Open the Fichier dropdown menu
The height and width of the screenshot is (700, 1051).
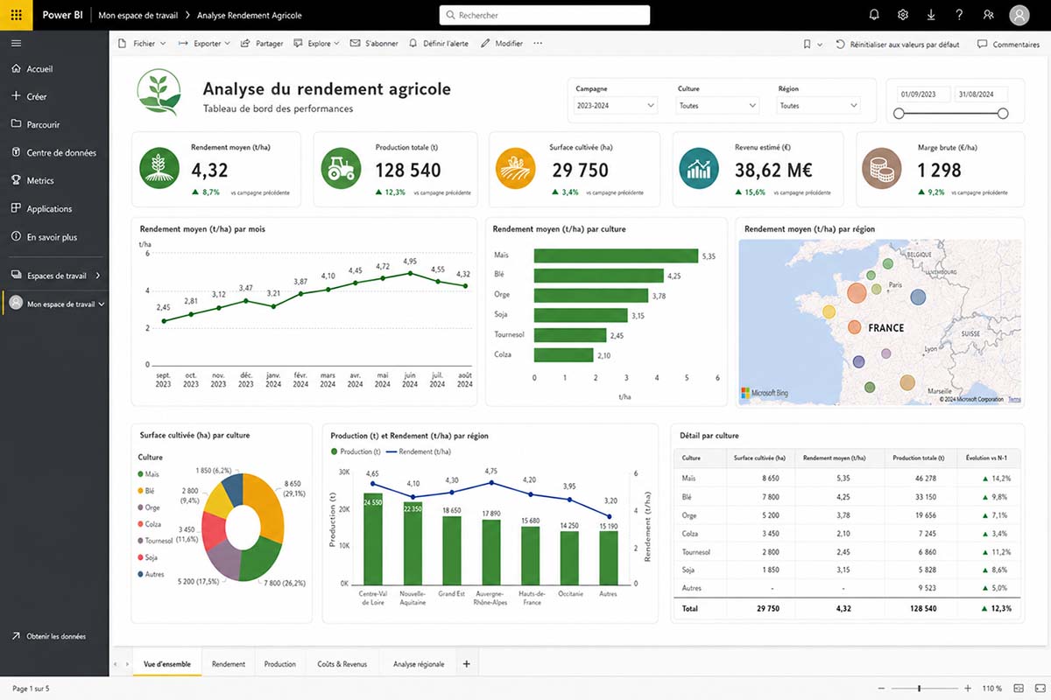pos(142,43)
